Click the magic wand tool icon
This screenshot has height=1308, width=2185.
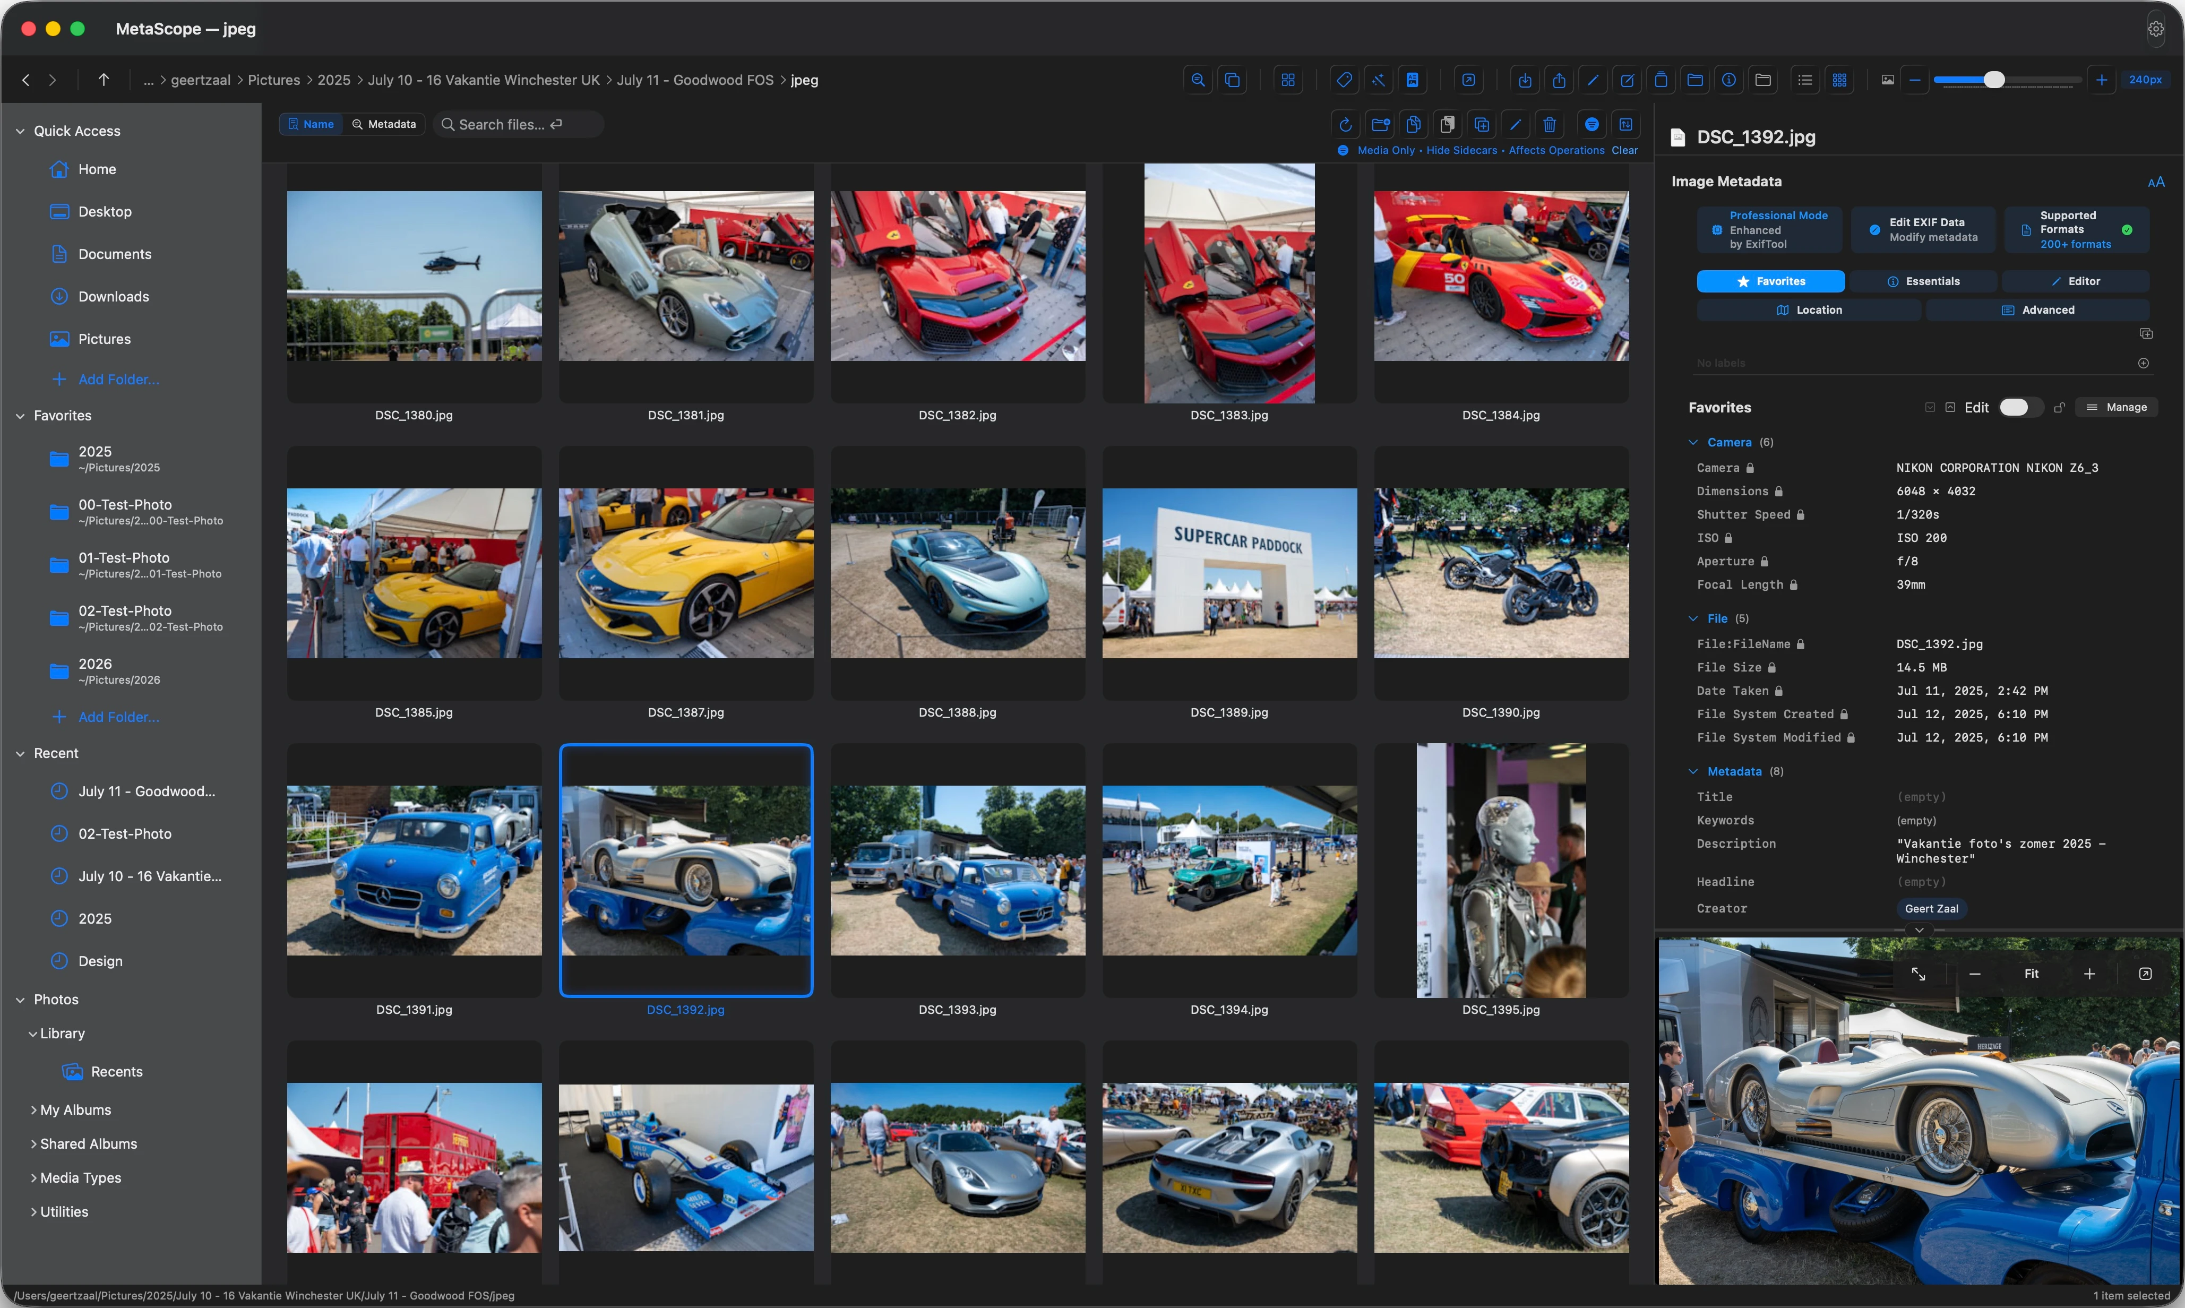(x=1379, y=80)
